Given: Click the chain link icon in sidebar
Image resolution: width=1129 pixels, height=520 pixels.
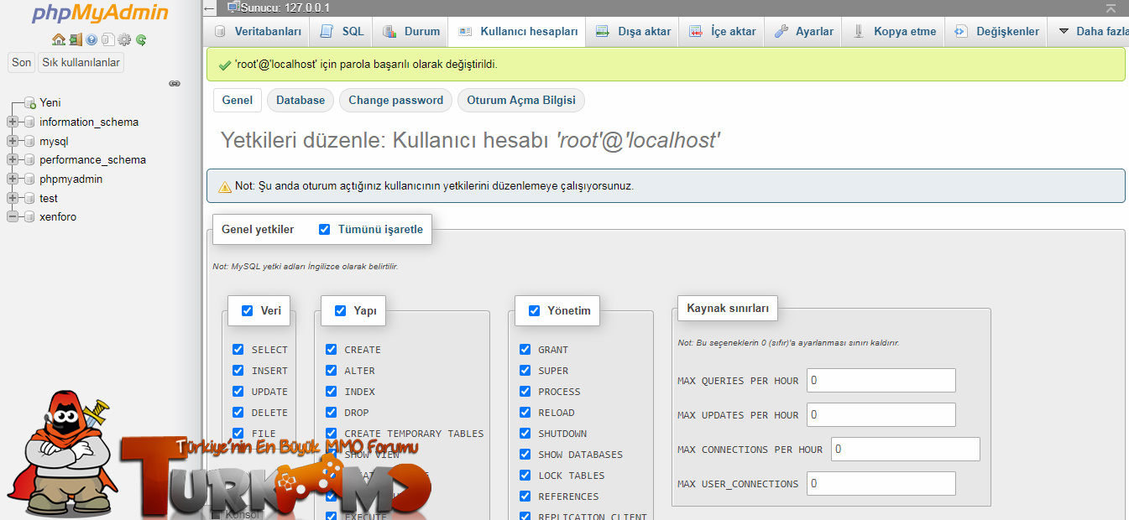Looking at the screenshot, I should (x=175, y=83).
